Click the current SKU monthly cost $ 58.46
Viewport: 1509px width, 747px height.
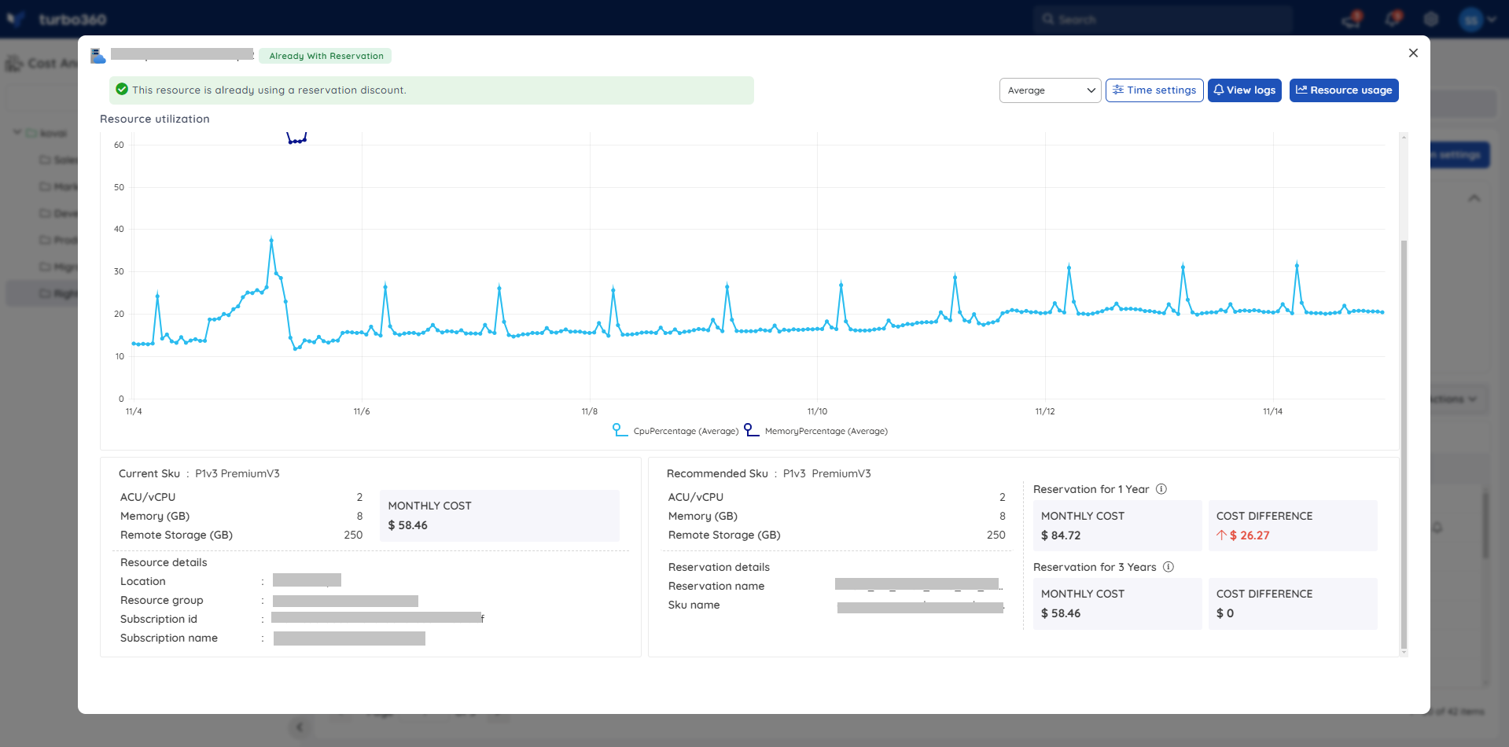[407, 525]
